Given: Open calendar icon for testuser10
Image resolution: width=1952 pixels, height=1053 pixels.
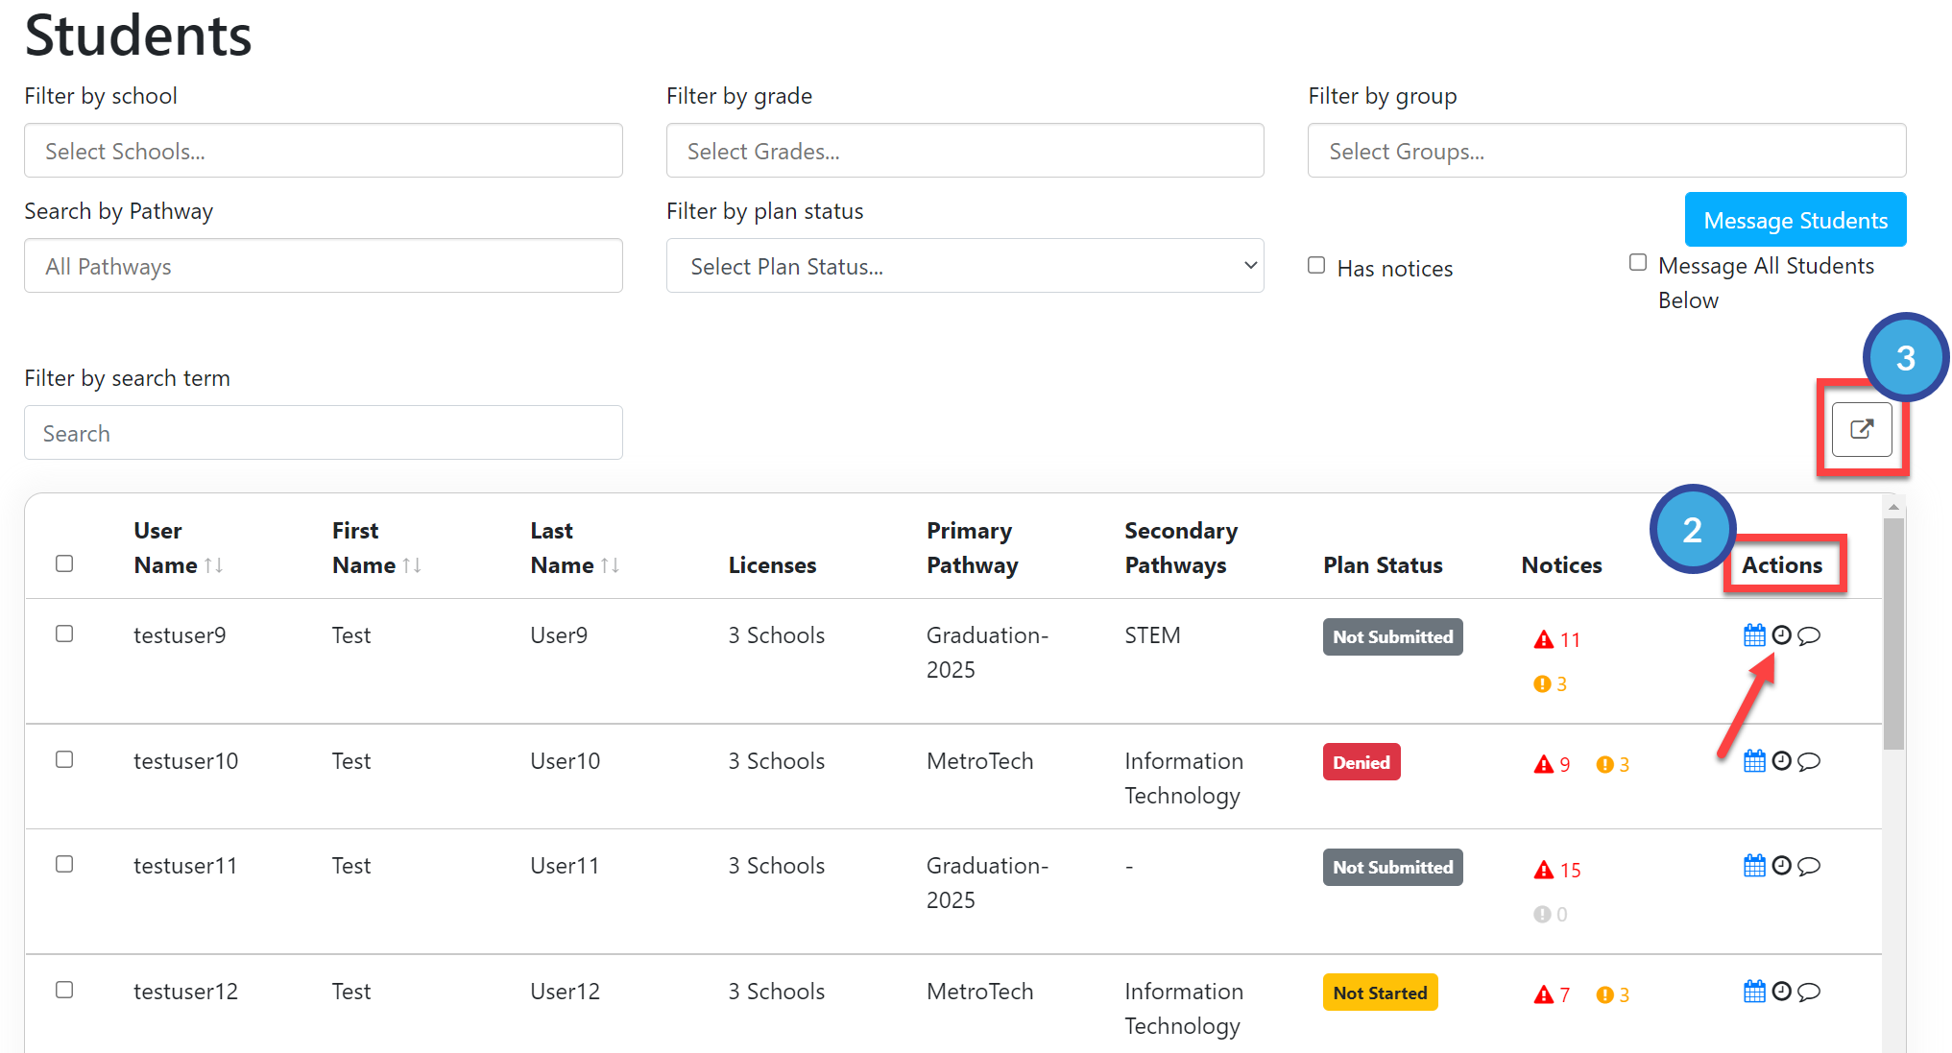Looking at the screenshot, I should click(x=1754, y=761).
